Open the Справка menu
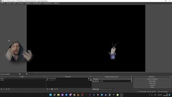This screenshot has height=97, width=172. click(56, 3)
